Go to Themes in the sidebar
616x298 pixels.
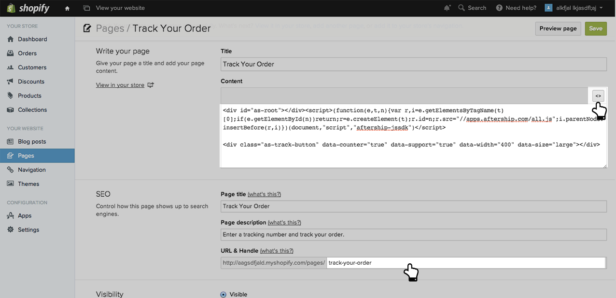point(28,184)
